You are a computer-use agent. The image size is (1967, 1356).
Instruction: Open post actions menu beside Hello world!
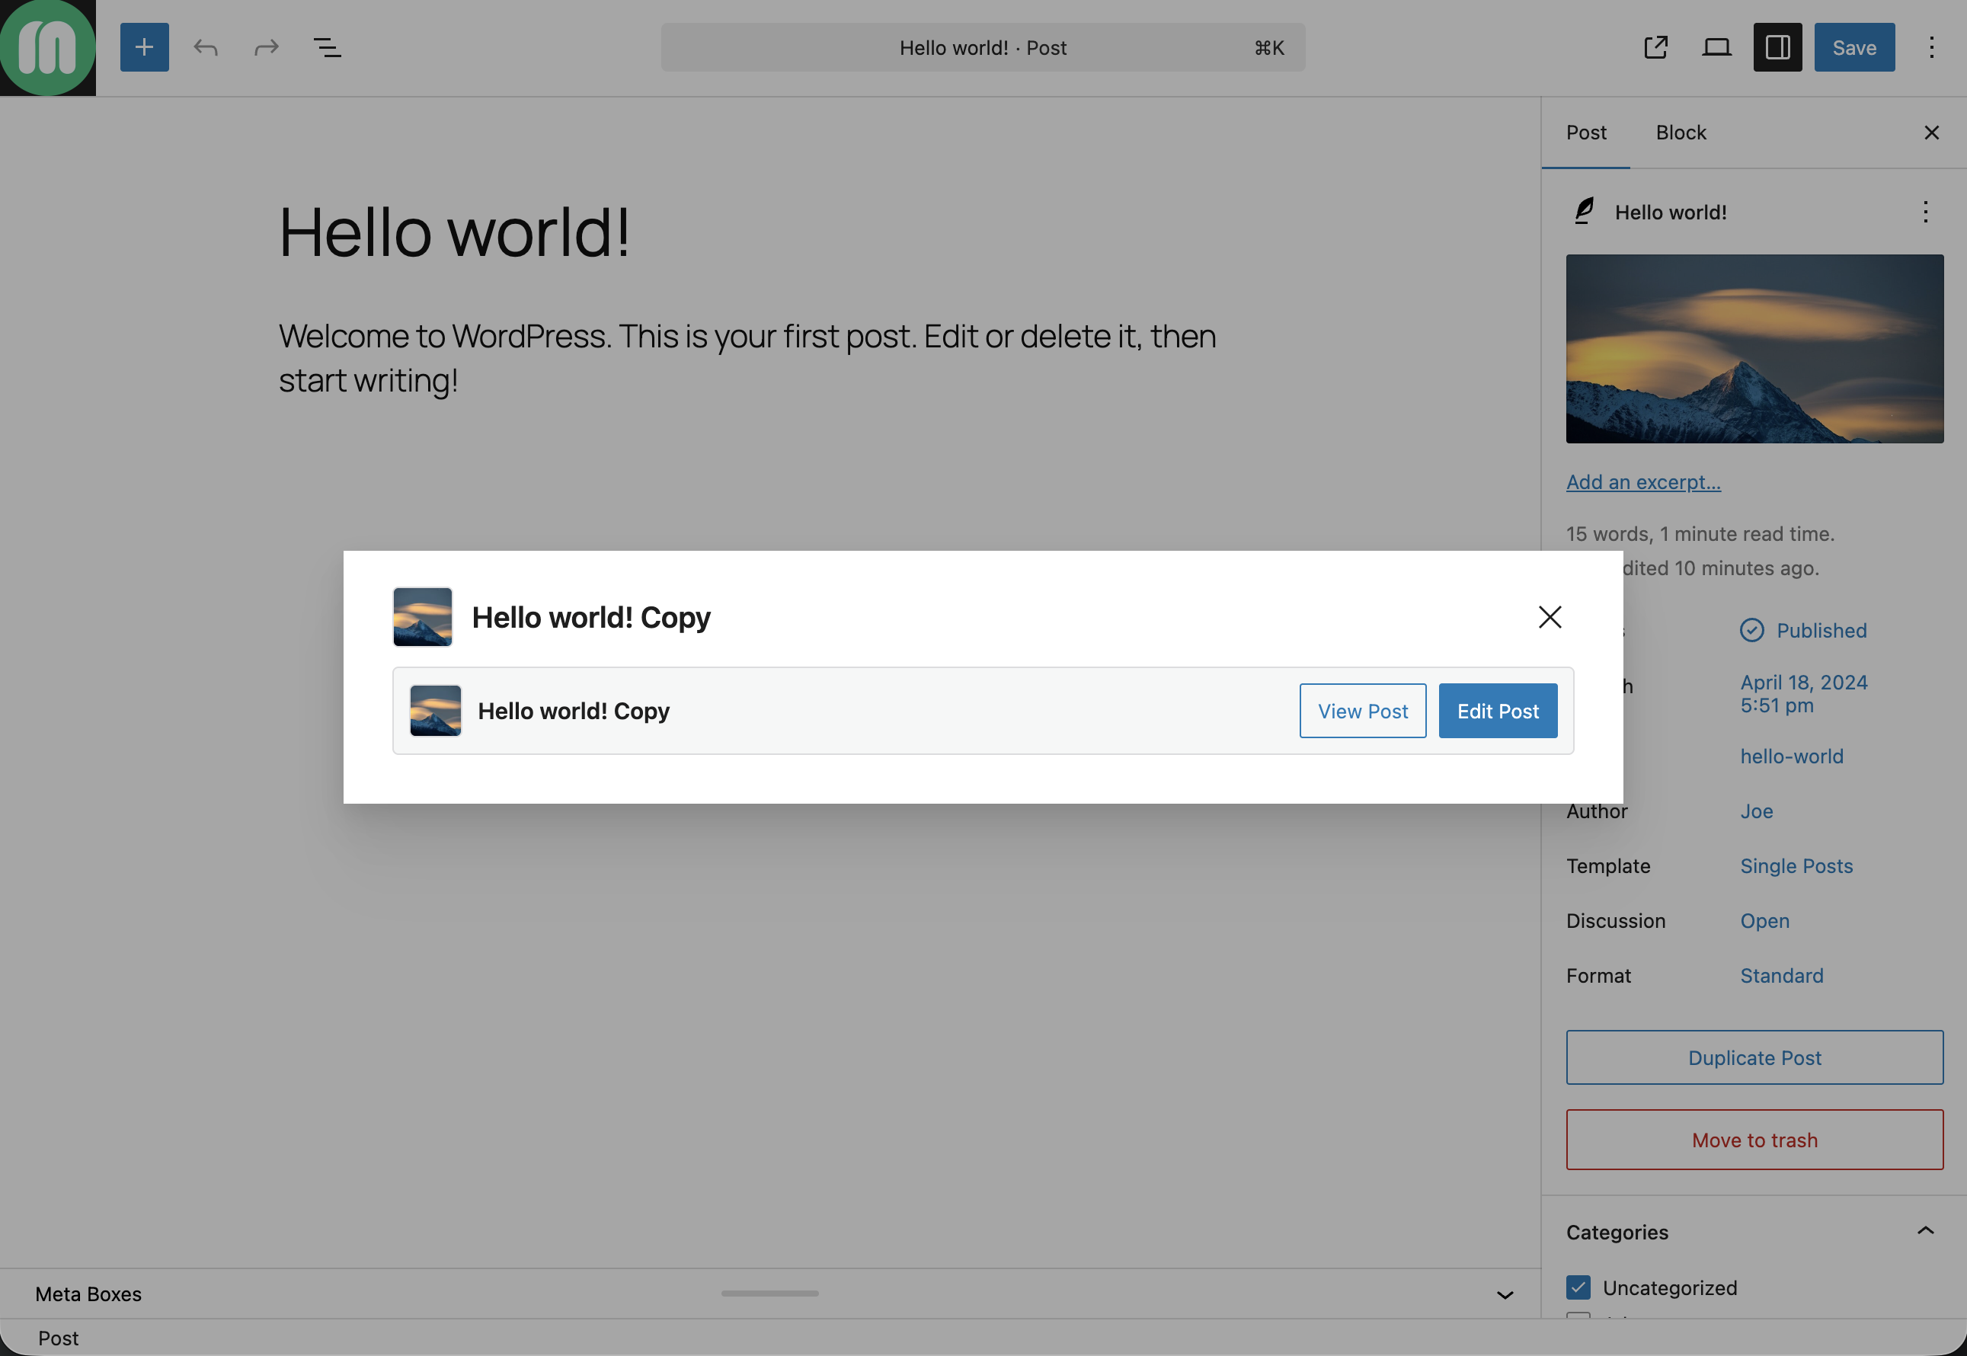1925,213
